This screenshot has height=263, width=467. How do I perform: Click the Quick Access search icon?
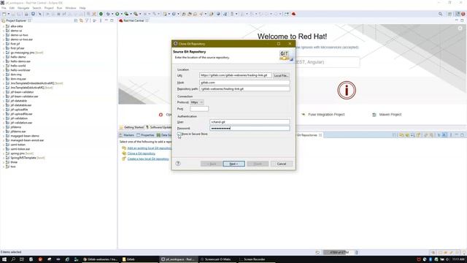click(x=440, y=14)
